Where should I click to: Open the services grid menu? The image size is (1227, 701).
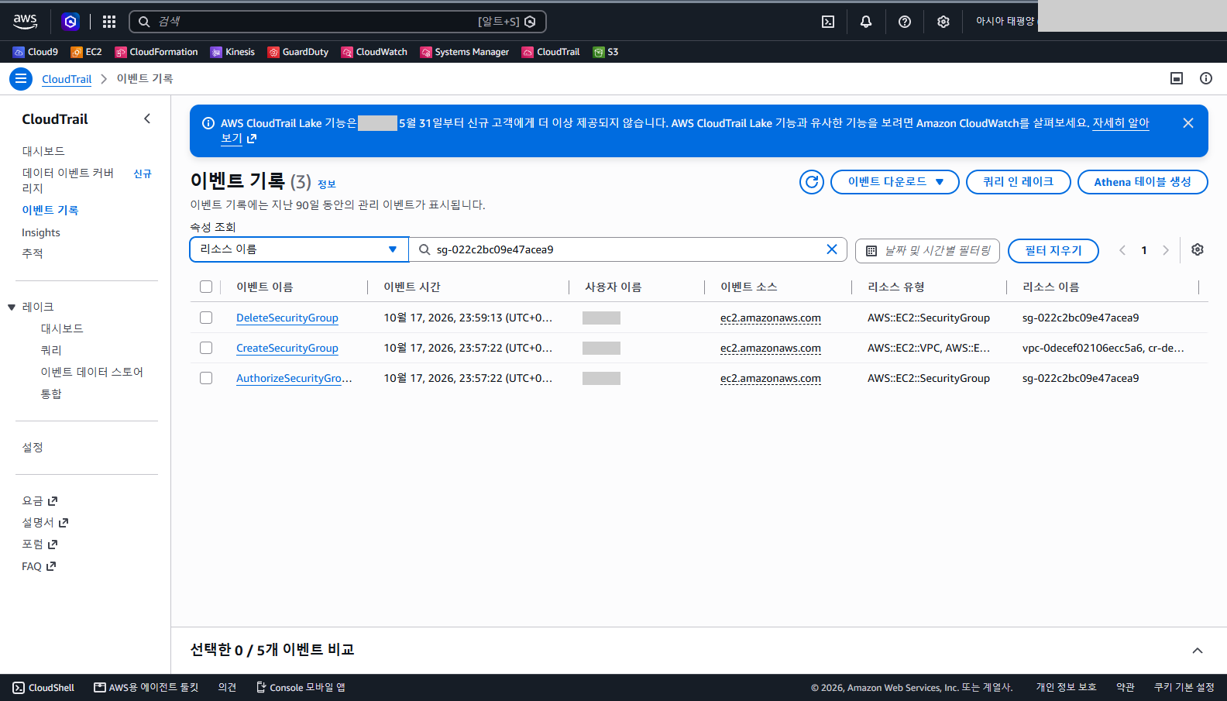click(x=109, y=22)
